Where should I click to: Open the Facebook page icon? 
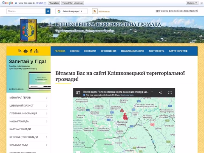click(x=31, y=51)
